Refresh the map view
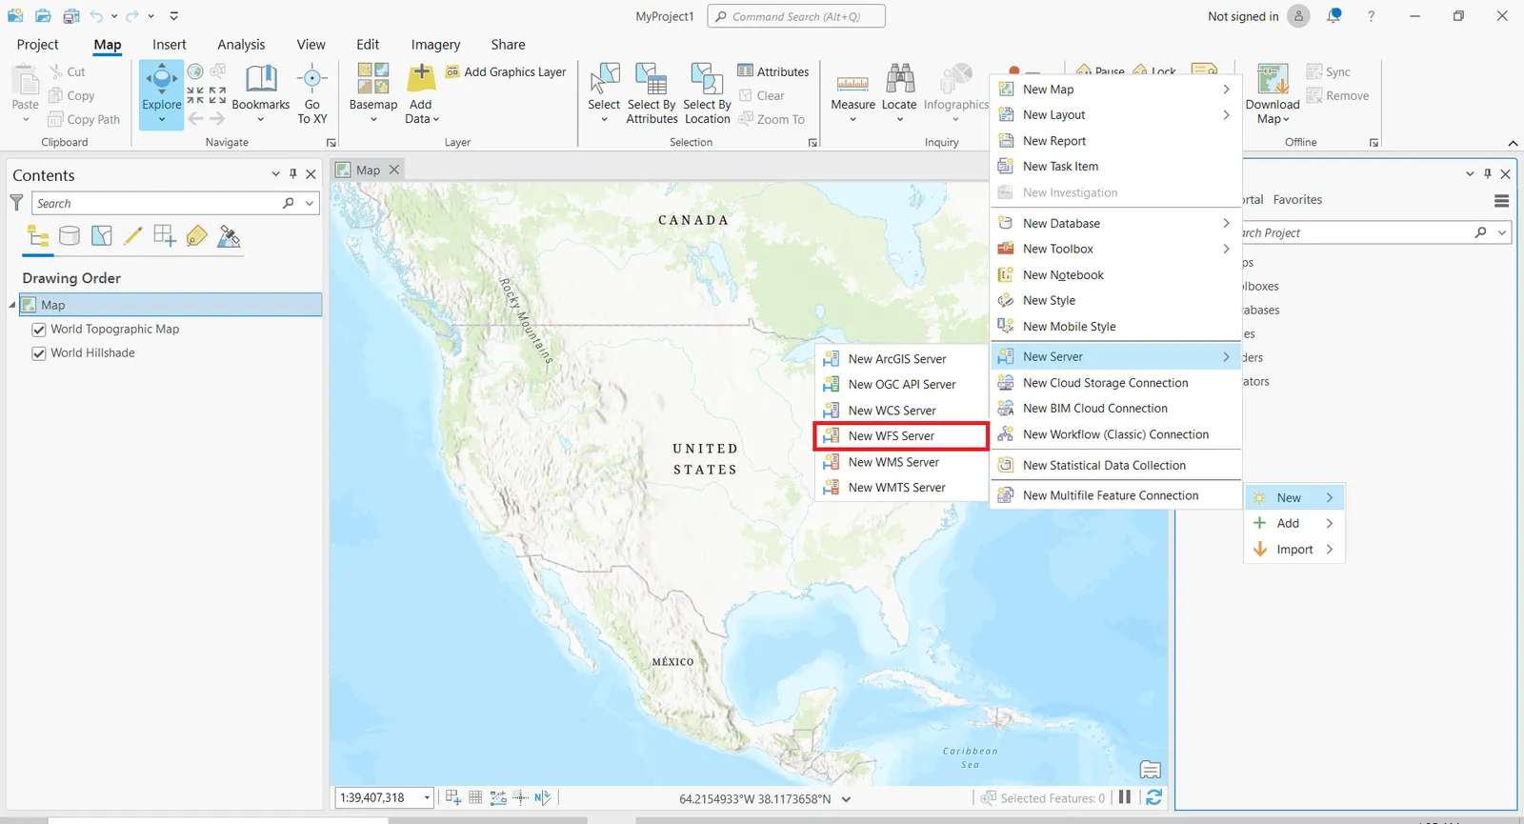Image resolution: width=1524 pixels, height=824 pixels. [1153, 797]
